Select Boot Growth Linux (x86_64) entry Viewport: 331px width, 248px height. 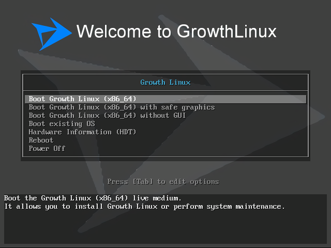point(165,99)
